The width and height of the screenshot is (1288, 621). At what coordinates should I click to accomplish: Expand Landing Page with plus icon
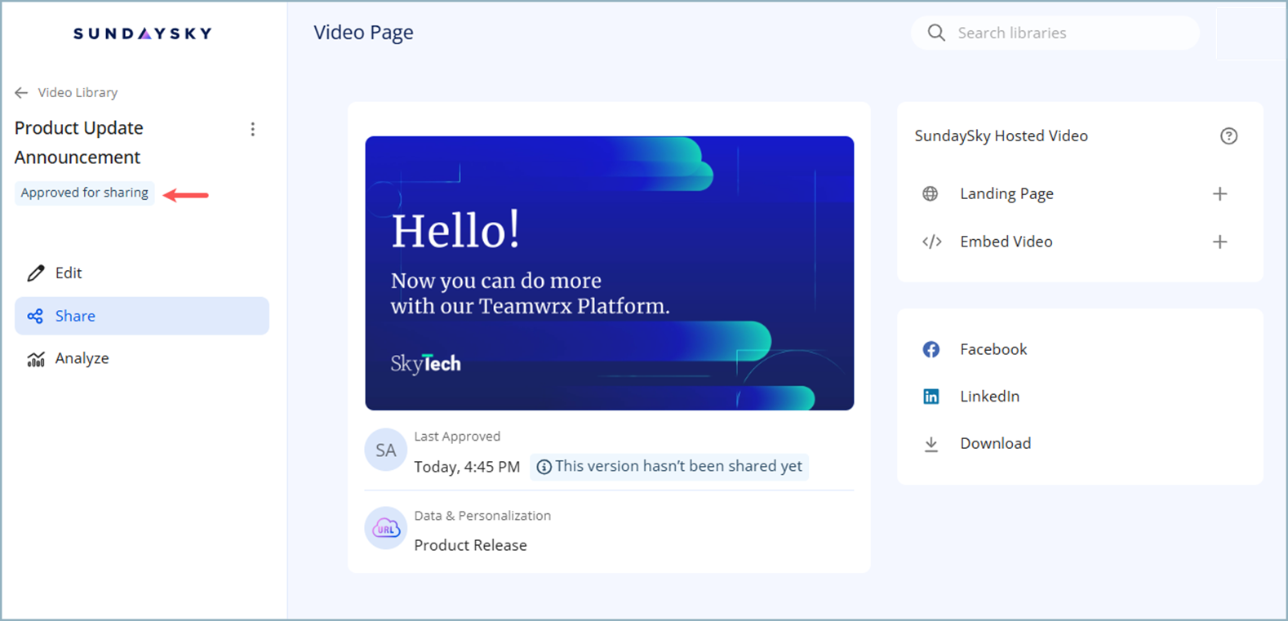1219,193
